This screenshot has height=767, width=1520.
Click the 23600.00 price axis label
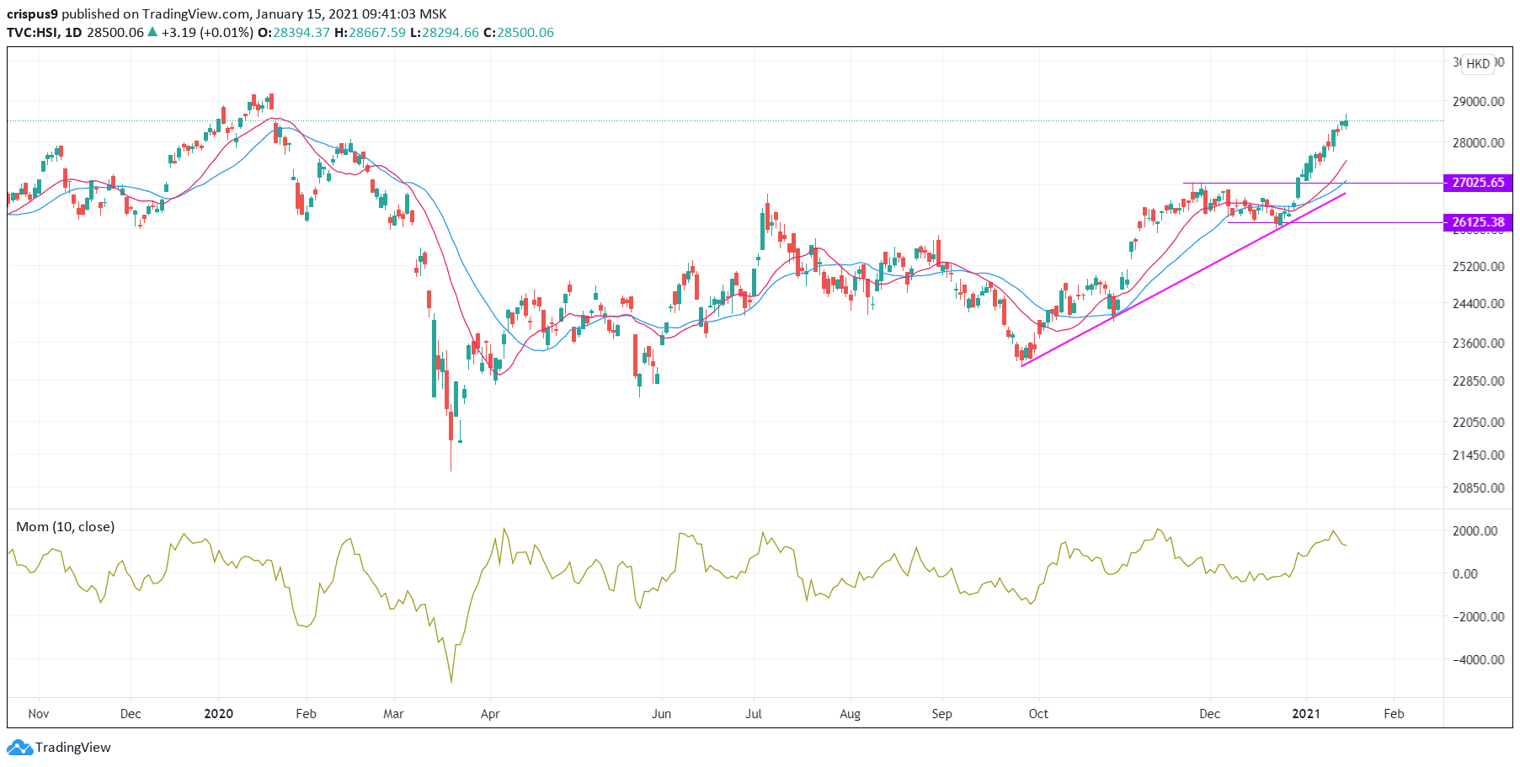click(x=1479, y=344)
